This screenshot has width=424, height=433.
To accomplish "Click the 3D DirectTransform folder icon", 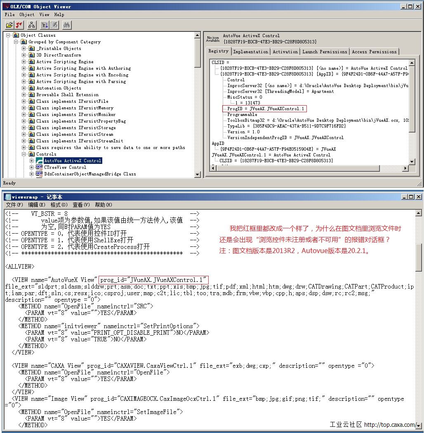I will 32,55.
